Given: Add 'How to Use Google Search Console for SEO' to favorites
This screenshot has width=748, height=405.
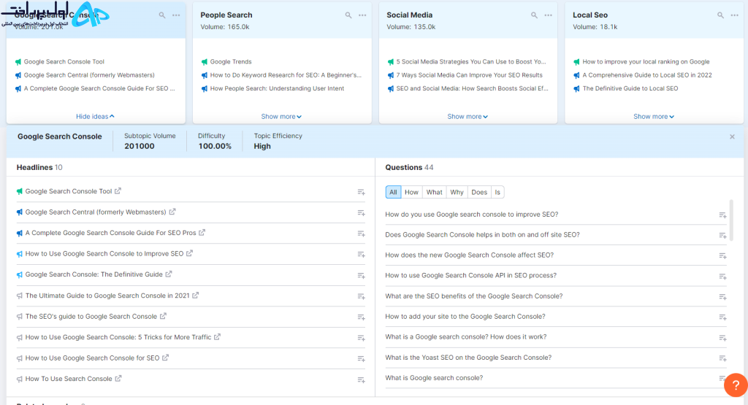Looking at the screenshot, I should (x=361, y=359).
